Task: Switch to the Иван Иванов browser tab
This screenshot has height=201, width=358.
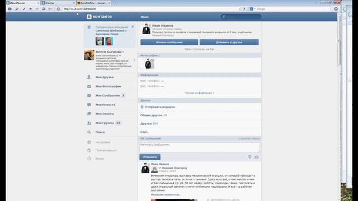Action: click(23, 3)
